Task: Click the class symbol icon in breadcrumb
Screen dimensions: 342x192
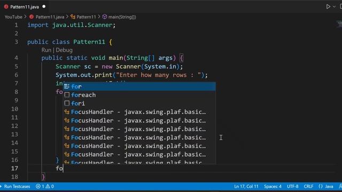Action: pyautogui.click(x=73, y=17)
